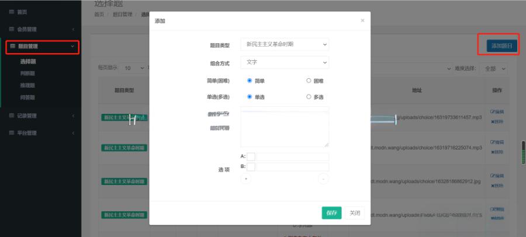Click the 首页 breadcrumb link

(99, 15)
